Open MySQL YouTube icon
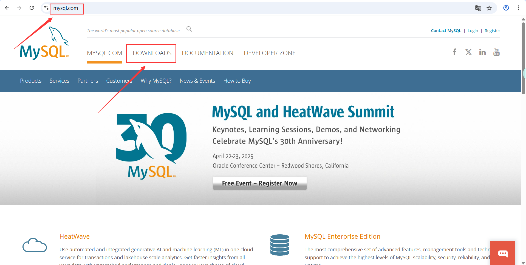The image size is (526, 265). coord(496,52)
